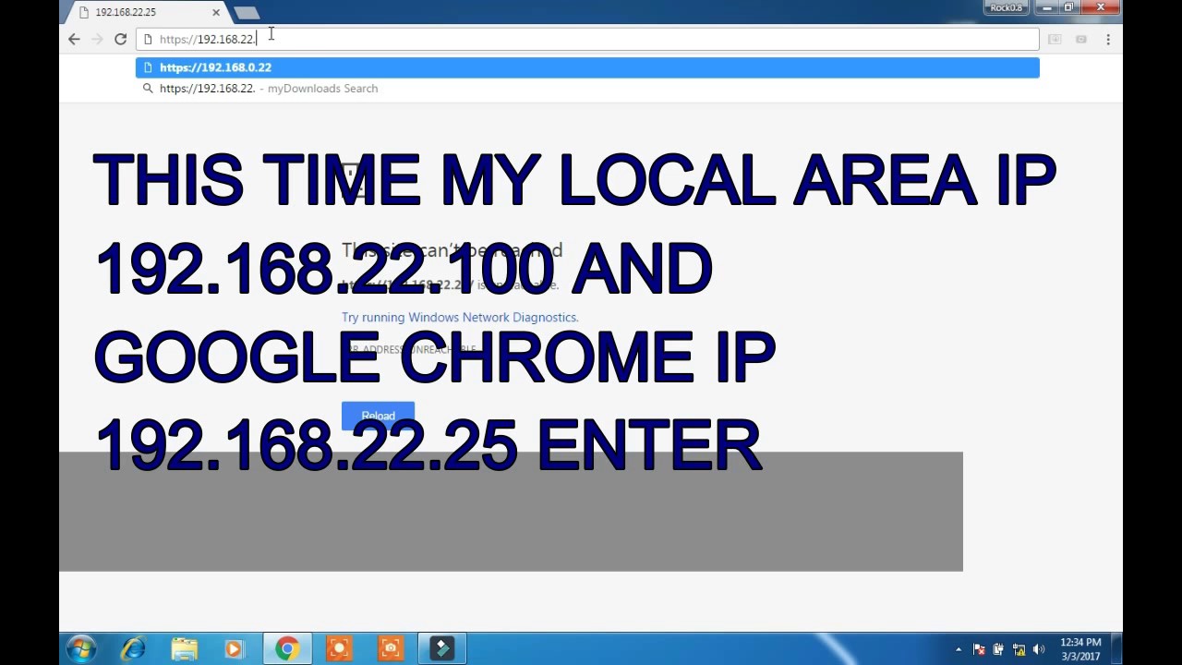Click the power plug tray icon
The height and width of the screenshot is (665, 1182).
tap(999, 649)
